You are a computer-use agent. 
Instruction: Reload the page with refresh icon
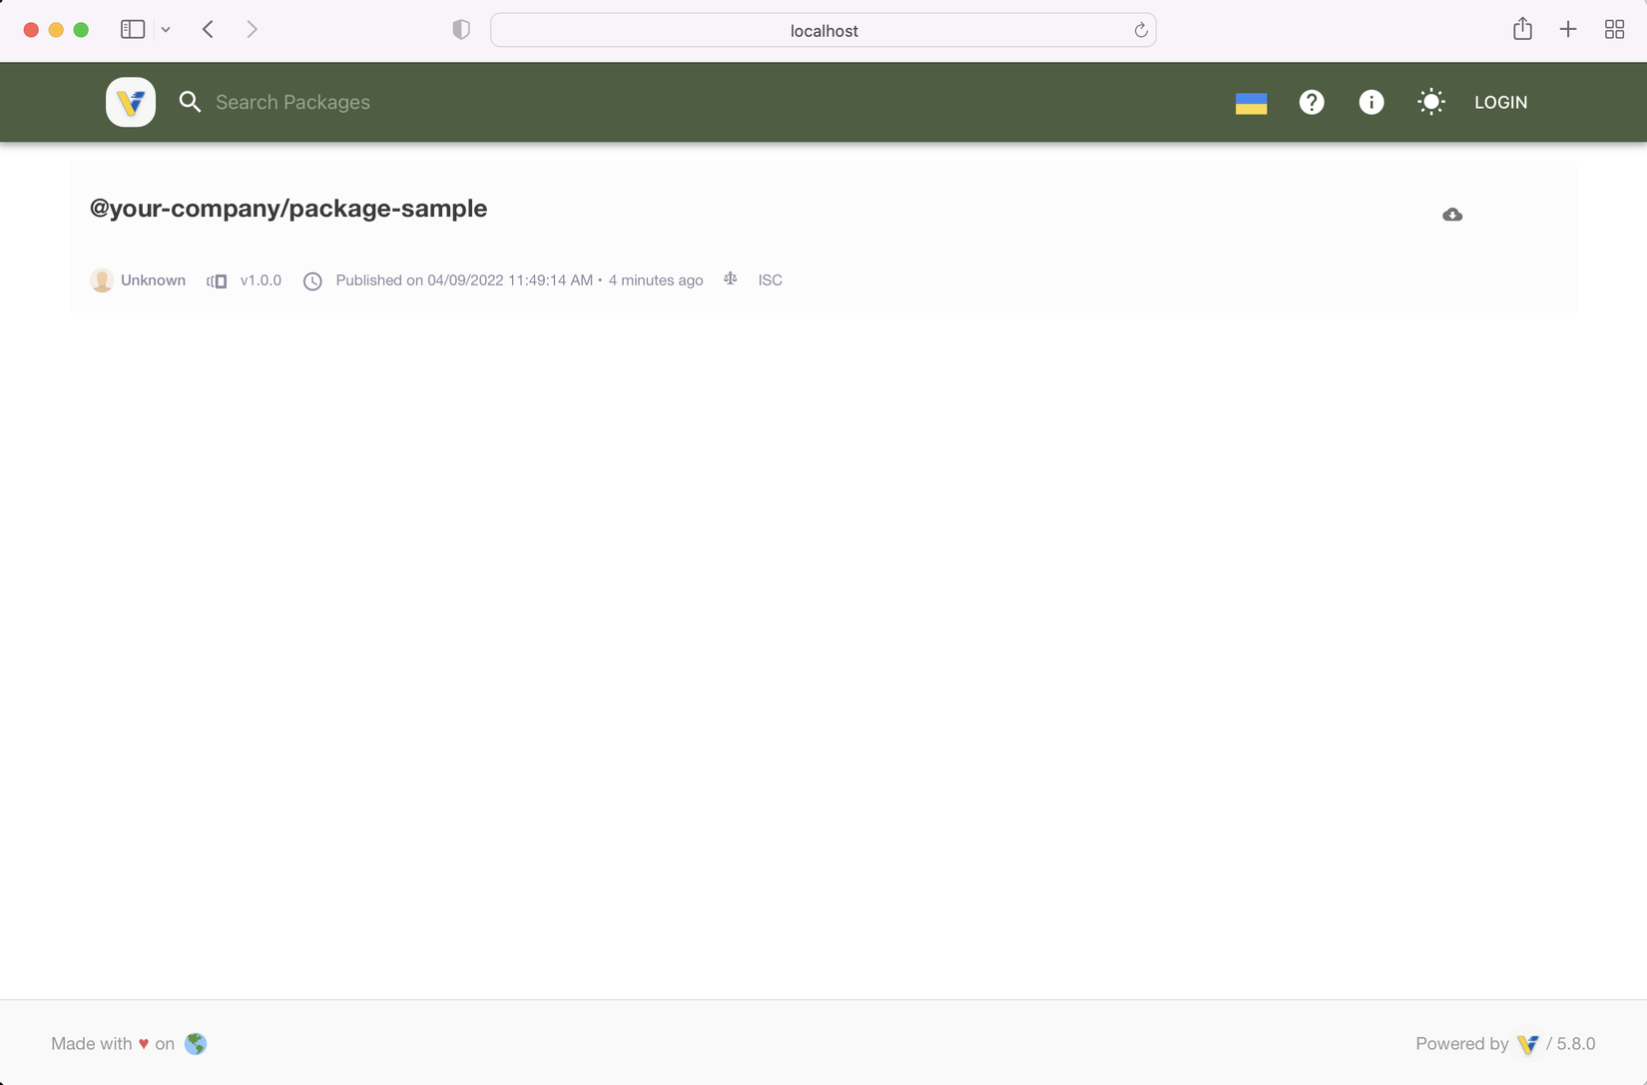(1141, 30)
